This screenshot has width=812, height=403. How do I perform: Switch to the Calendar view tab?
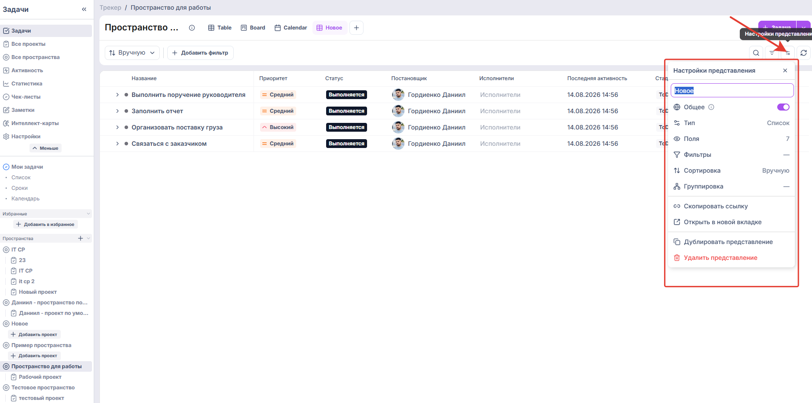[291, 28]
